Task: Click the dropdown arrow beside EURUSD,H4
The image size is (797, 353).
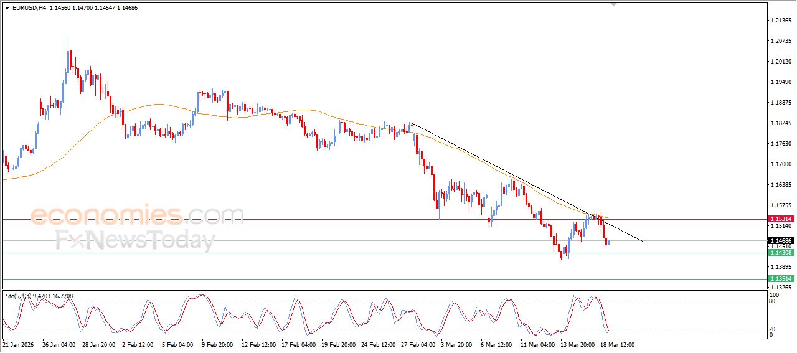Action: (x=7, y=8)
